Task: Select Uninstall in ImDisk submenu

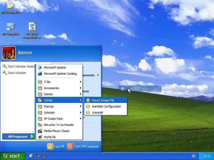Action: coord(106,113)
